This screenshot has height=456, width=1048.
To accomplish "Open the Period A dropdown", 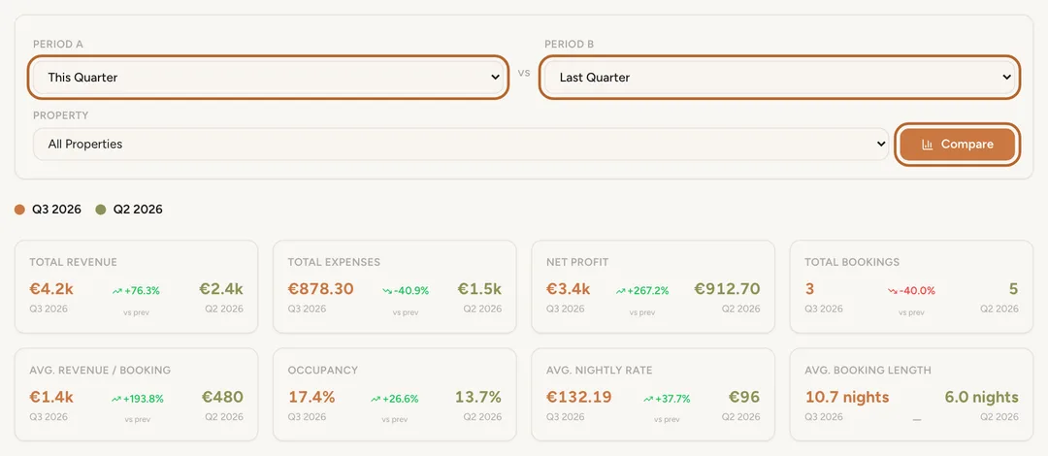I will click(268, 78).
